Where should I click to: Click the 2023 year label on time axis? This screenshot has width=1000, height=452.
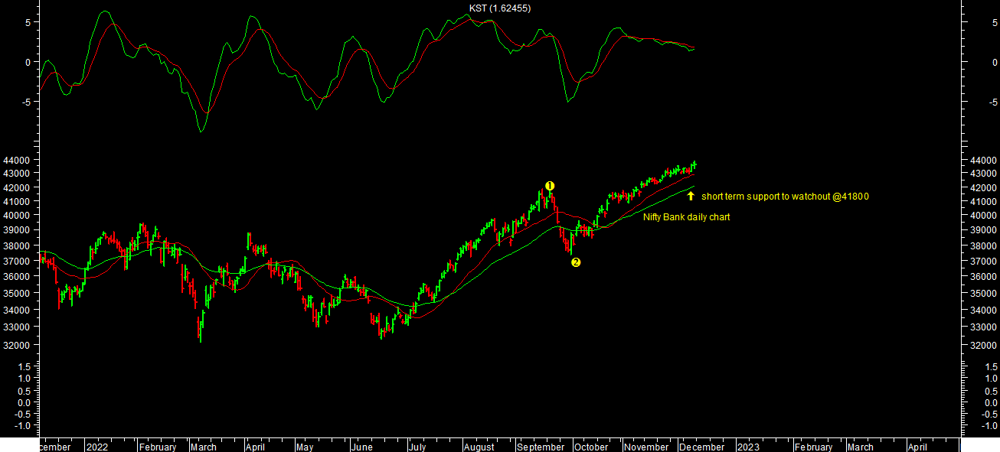pos(747,447)
